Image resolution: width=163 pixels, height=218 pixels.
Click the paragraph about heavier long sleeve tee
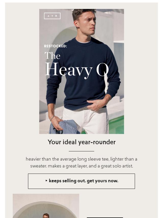pos(81,163)
